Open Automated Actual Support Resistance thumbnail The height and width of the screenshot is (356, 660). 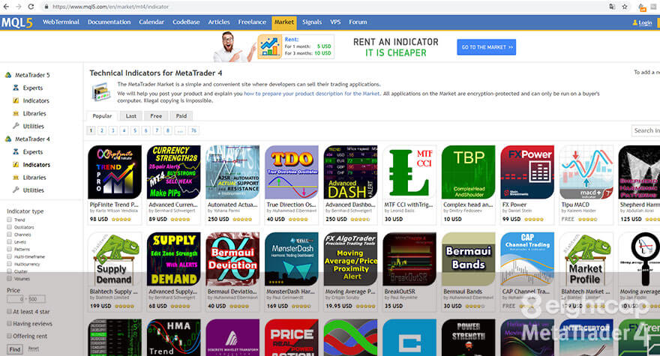pyautogui.click(x=232, y=172)
